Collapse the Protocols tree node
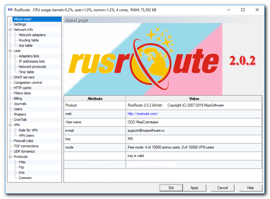The image size is (270, 199). coord(10,157)
